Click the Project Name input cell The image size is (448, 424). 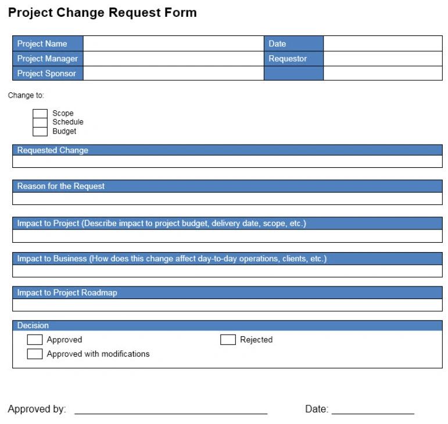click(x=173, y=44)
